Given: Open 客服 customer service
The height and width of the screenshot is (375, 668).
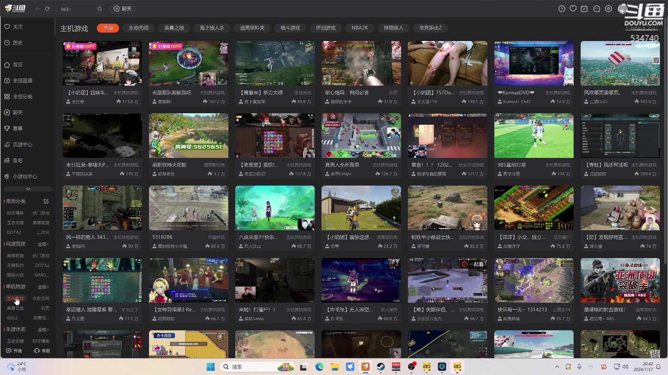Looking at the screenshot, I should pyautogui.click(x=42, y=351).
